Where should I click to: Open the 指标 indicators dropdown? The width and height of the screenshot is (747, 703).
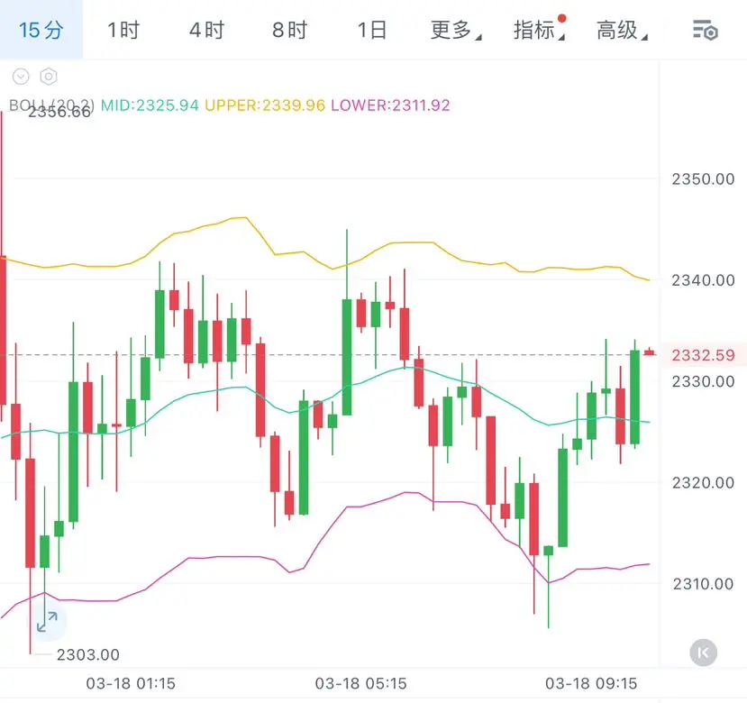(x=538, y=31)
